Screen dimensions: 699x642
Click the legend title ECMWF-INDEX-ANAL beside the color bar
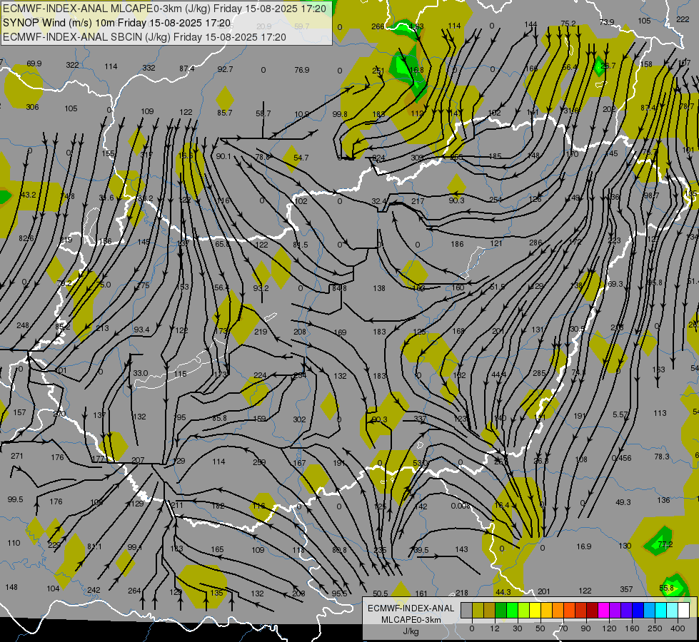(x=411, y=608)
